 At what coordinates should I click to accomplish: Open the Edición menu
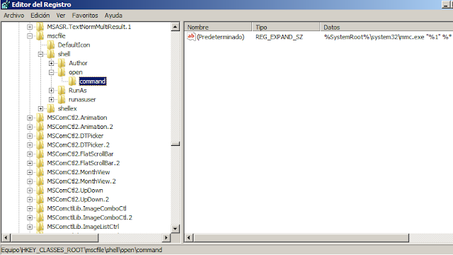(40, 16)
